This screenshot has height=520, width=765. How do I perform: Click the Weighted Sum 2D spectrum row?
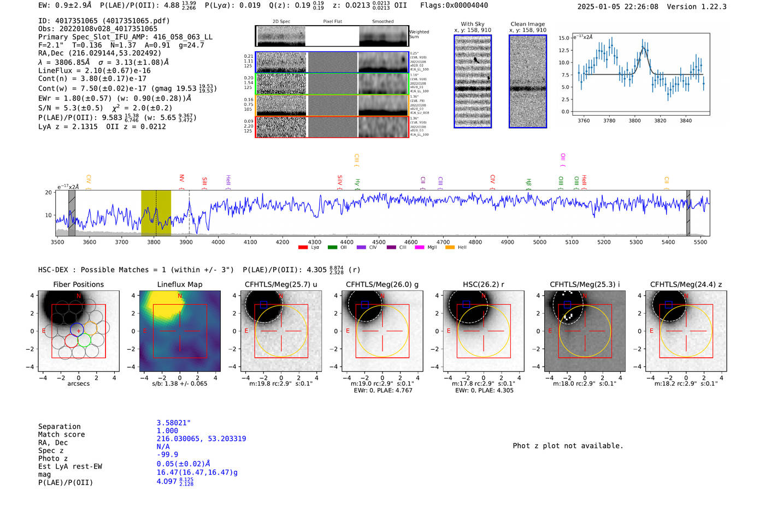(x=332, y=36)
